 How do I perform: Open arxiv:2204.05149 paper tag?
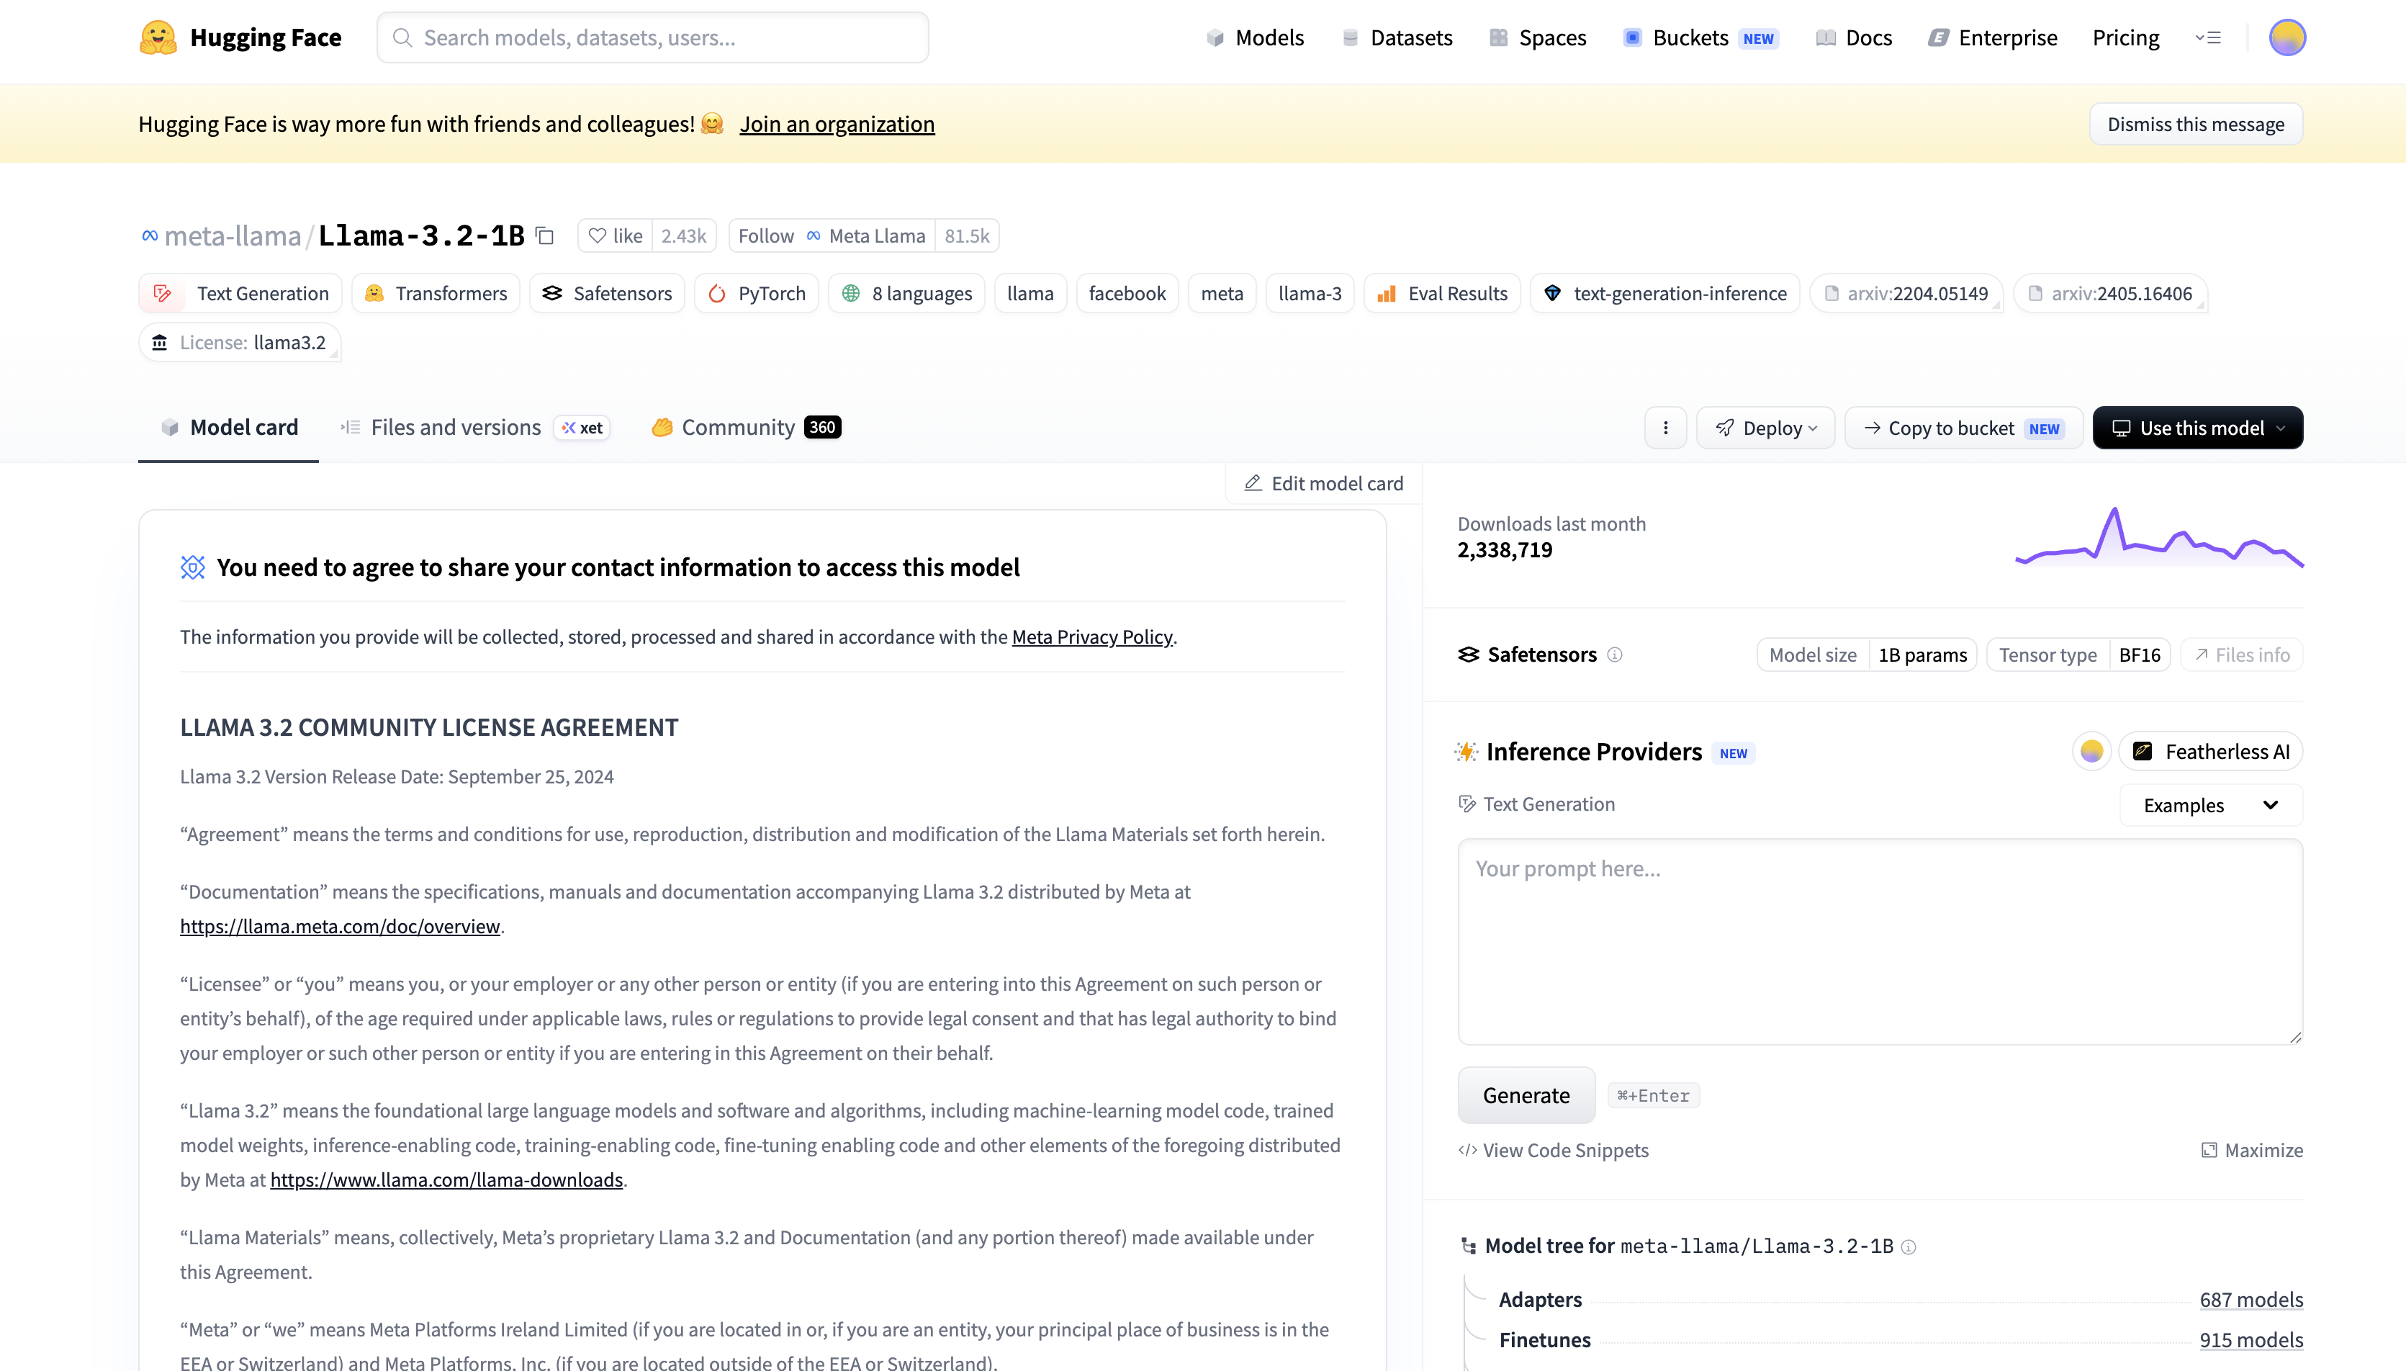coord(1906,294)
